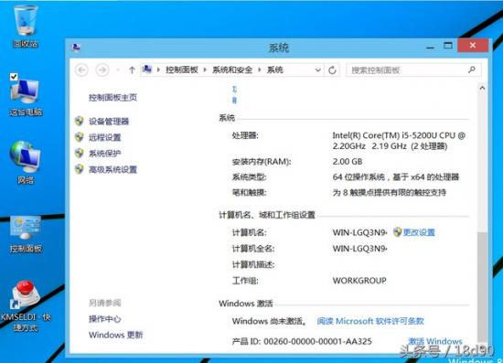503x363 pixels.
Task: Select the Network desktop icon
Action: [26, 163]
